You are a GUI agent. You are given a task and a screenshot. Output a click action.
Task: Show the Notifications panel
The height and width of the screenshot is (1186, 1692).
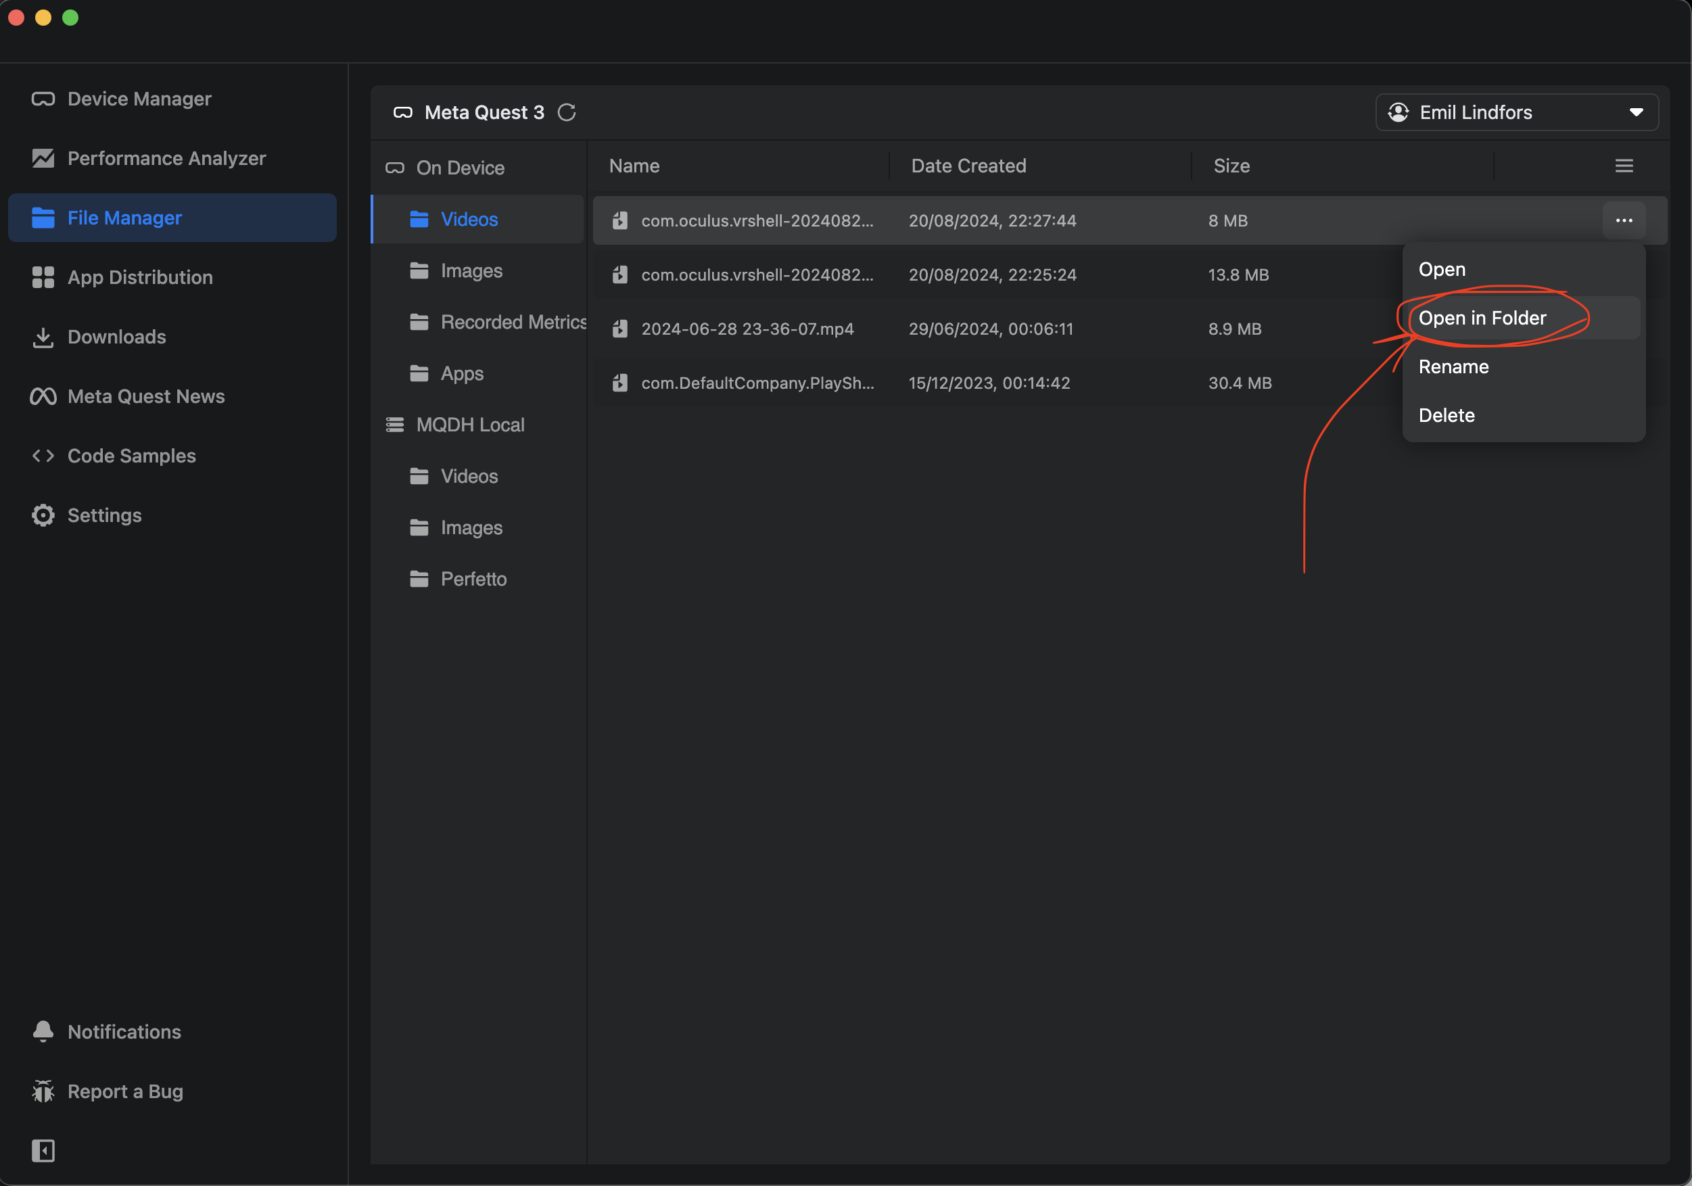point(124,1031)
